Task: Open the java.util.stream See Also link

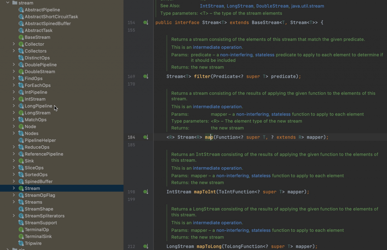Action: 307,6
